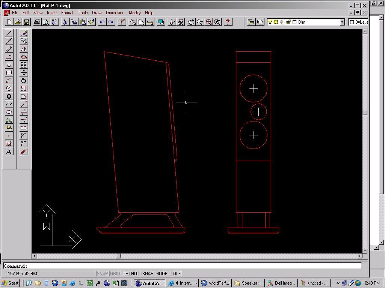Select the Rectangle draw tool
385x288 pixels.
click(x=9, y=73)
